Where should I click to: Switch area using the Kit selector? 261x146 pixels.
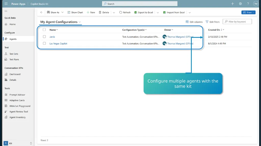(18, 143)
